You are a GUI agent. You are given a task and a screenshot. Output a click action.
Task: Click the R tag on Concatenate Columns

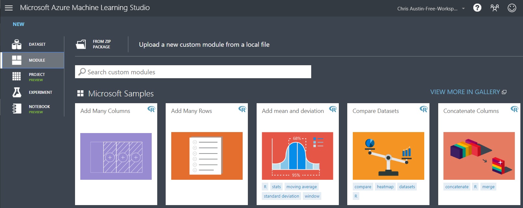[x=476, y=187]
